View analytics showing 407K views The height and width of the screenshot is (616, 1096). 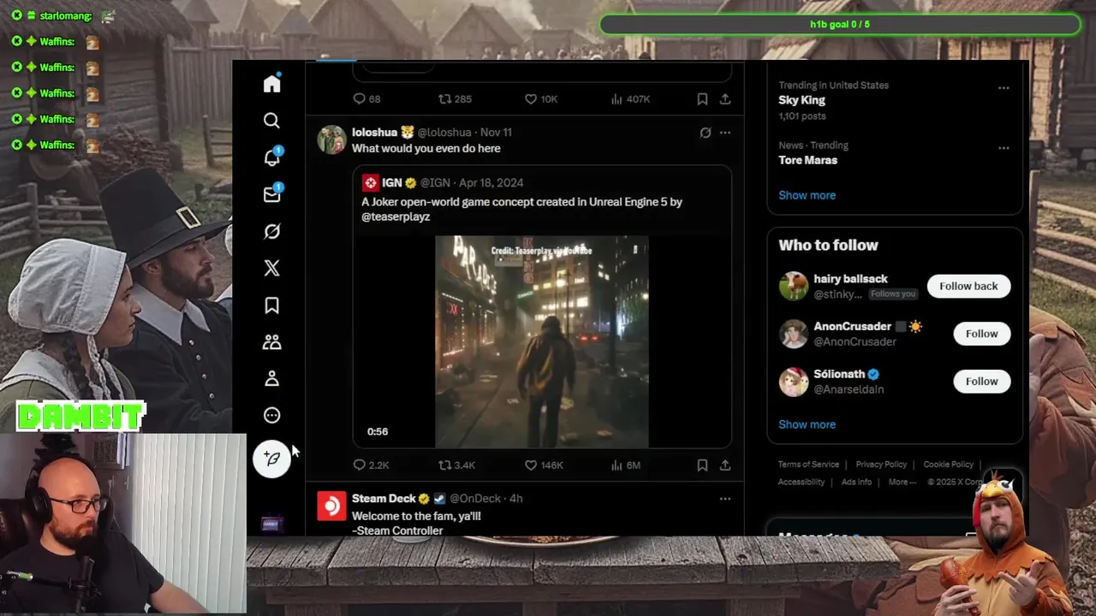(630, 99)
